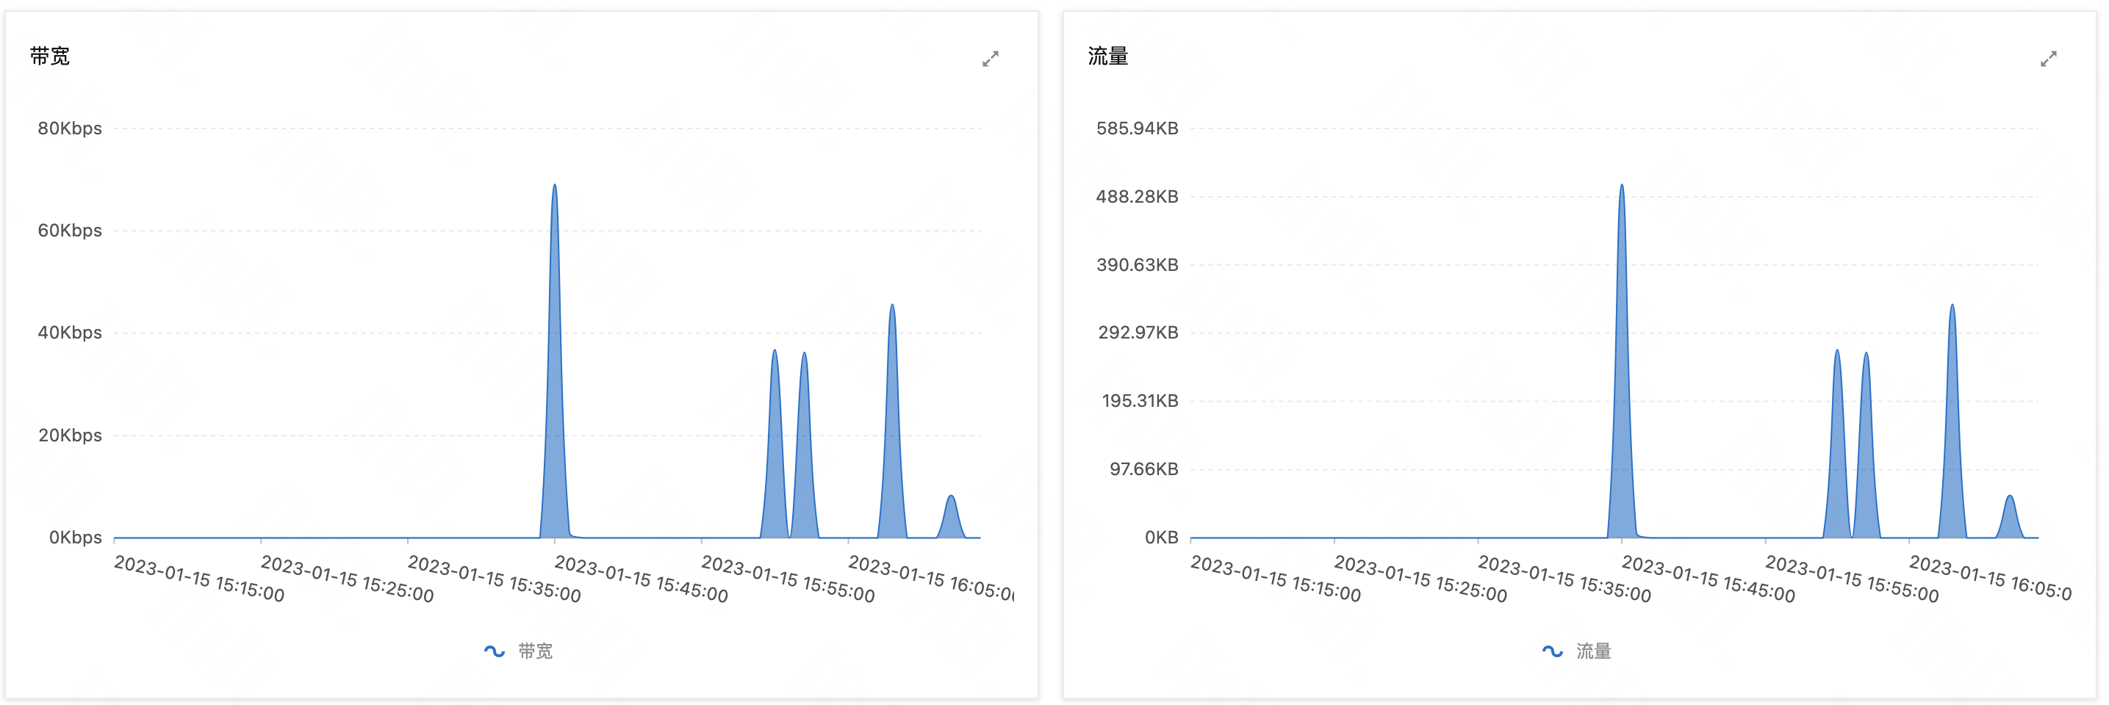Click the 带宽 legend wave icon
This screenshot has height=705, width=2109.
(494, 651)
